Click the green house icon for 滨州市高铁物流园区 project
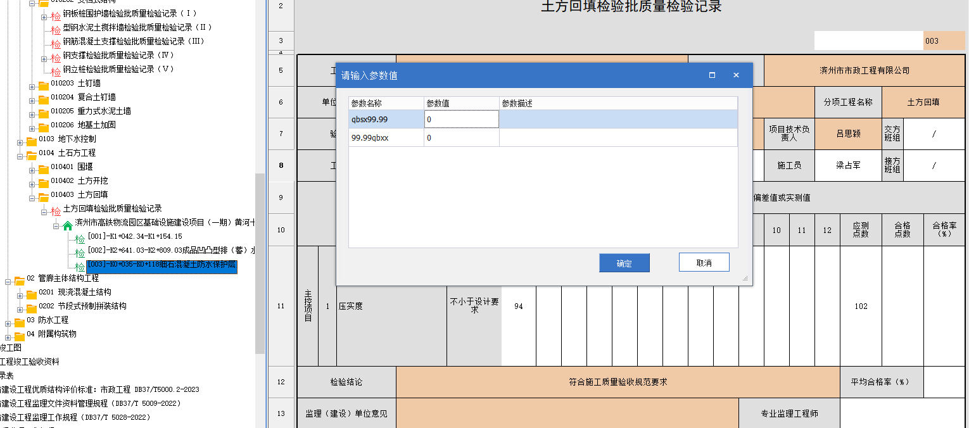This screenshot has height=428, width=969. point(68,225)
